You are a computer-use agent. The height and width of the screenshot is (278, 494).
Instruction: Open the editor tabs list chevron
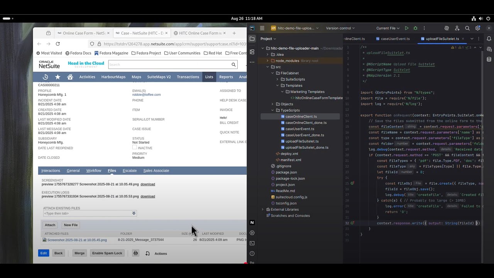tap(472, 39)
